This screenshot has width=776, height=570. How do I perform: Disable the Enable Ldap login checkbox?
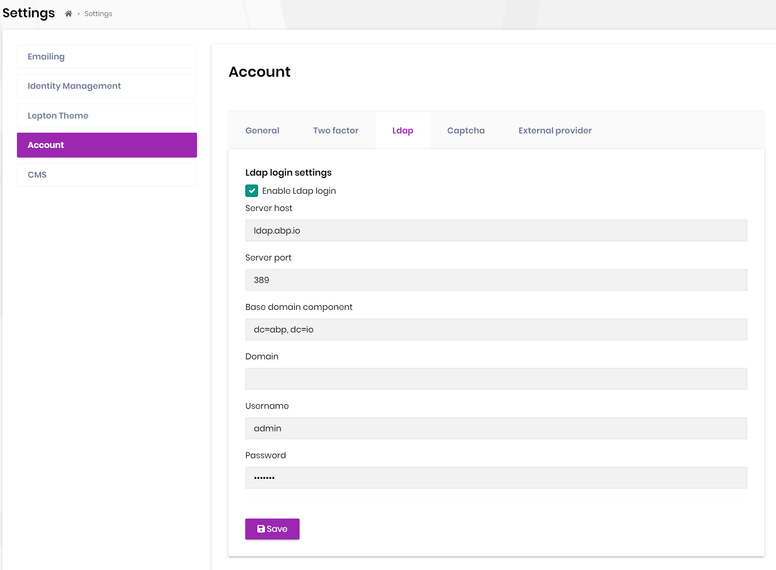click(x=252, y=191)
